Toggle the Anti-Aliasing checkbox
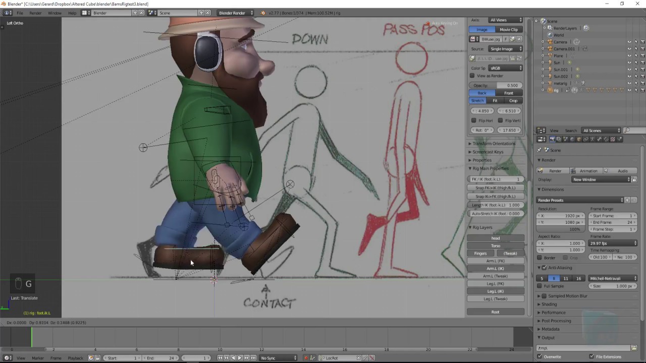The width and height of the screenshot is (646, 363). click(544, 268)
